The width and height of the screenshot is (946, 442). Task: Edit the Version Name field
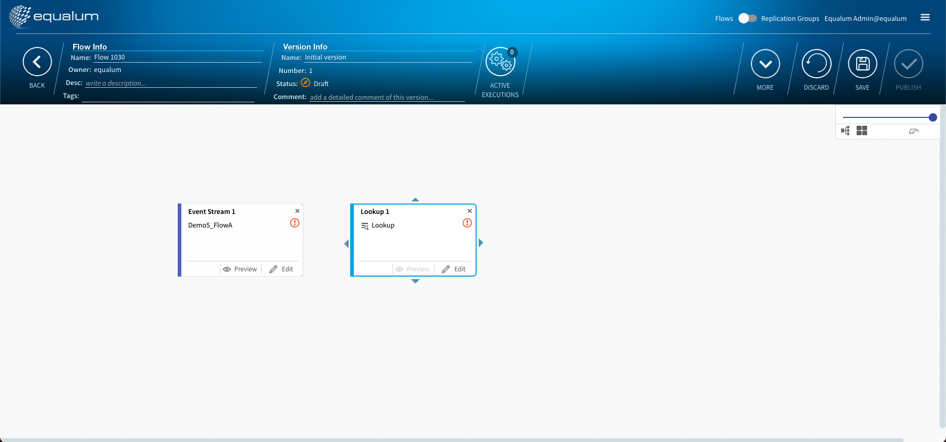click(x=388, y=57)
